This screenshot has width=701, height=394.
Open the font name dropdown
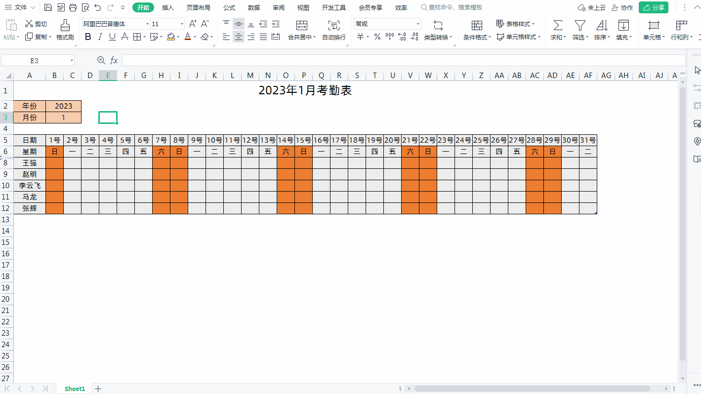point(147,24)
